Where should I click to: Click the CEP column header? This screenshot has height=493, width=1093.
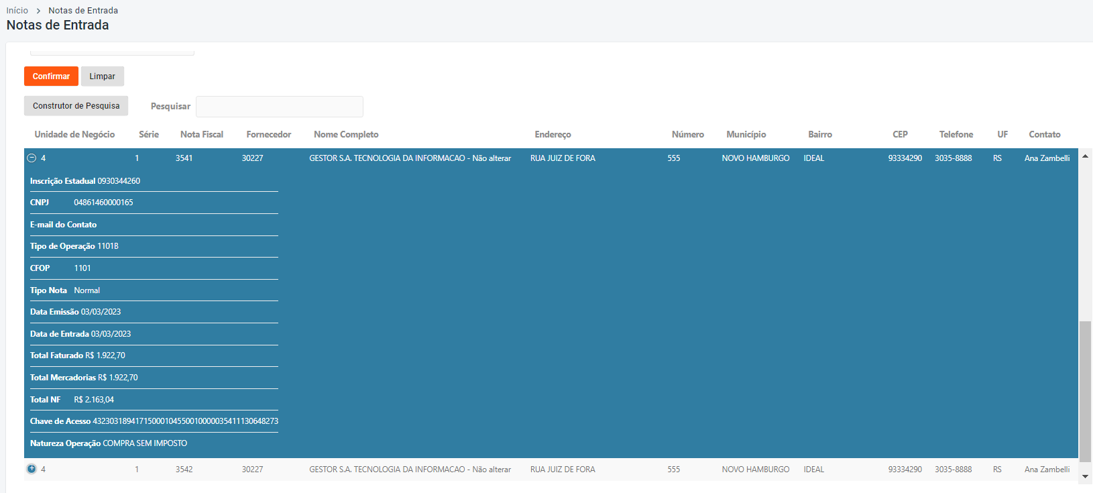[x=900, y=135]
